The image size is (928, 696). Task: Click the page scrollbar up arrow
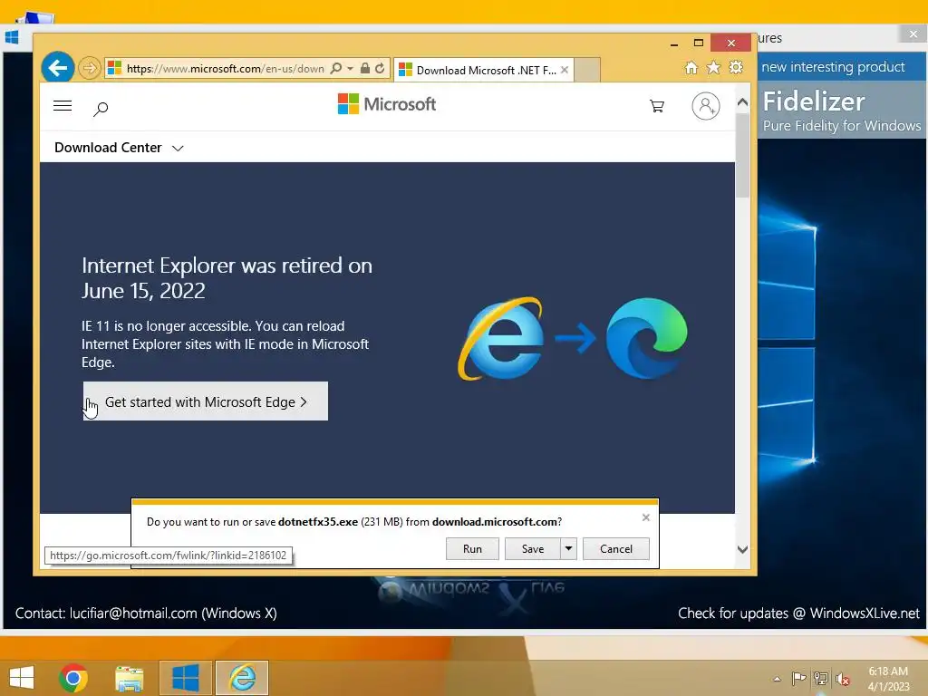click(x=742, y=102)
